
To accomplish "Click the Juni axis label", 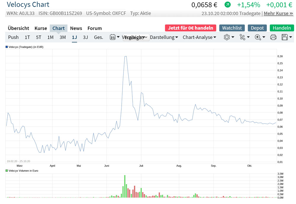I will pyautogui.click(x=107, y=166).
